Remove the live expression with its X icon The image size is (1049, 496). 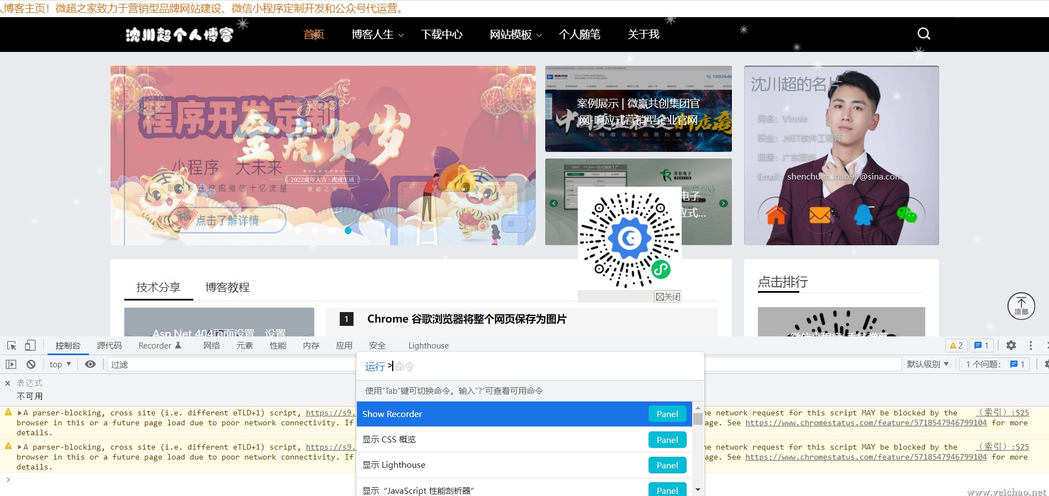tap(8, 383)
